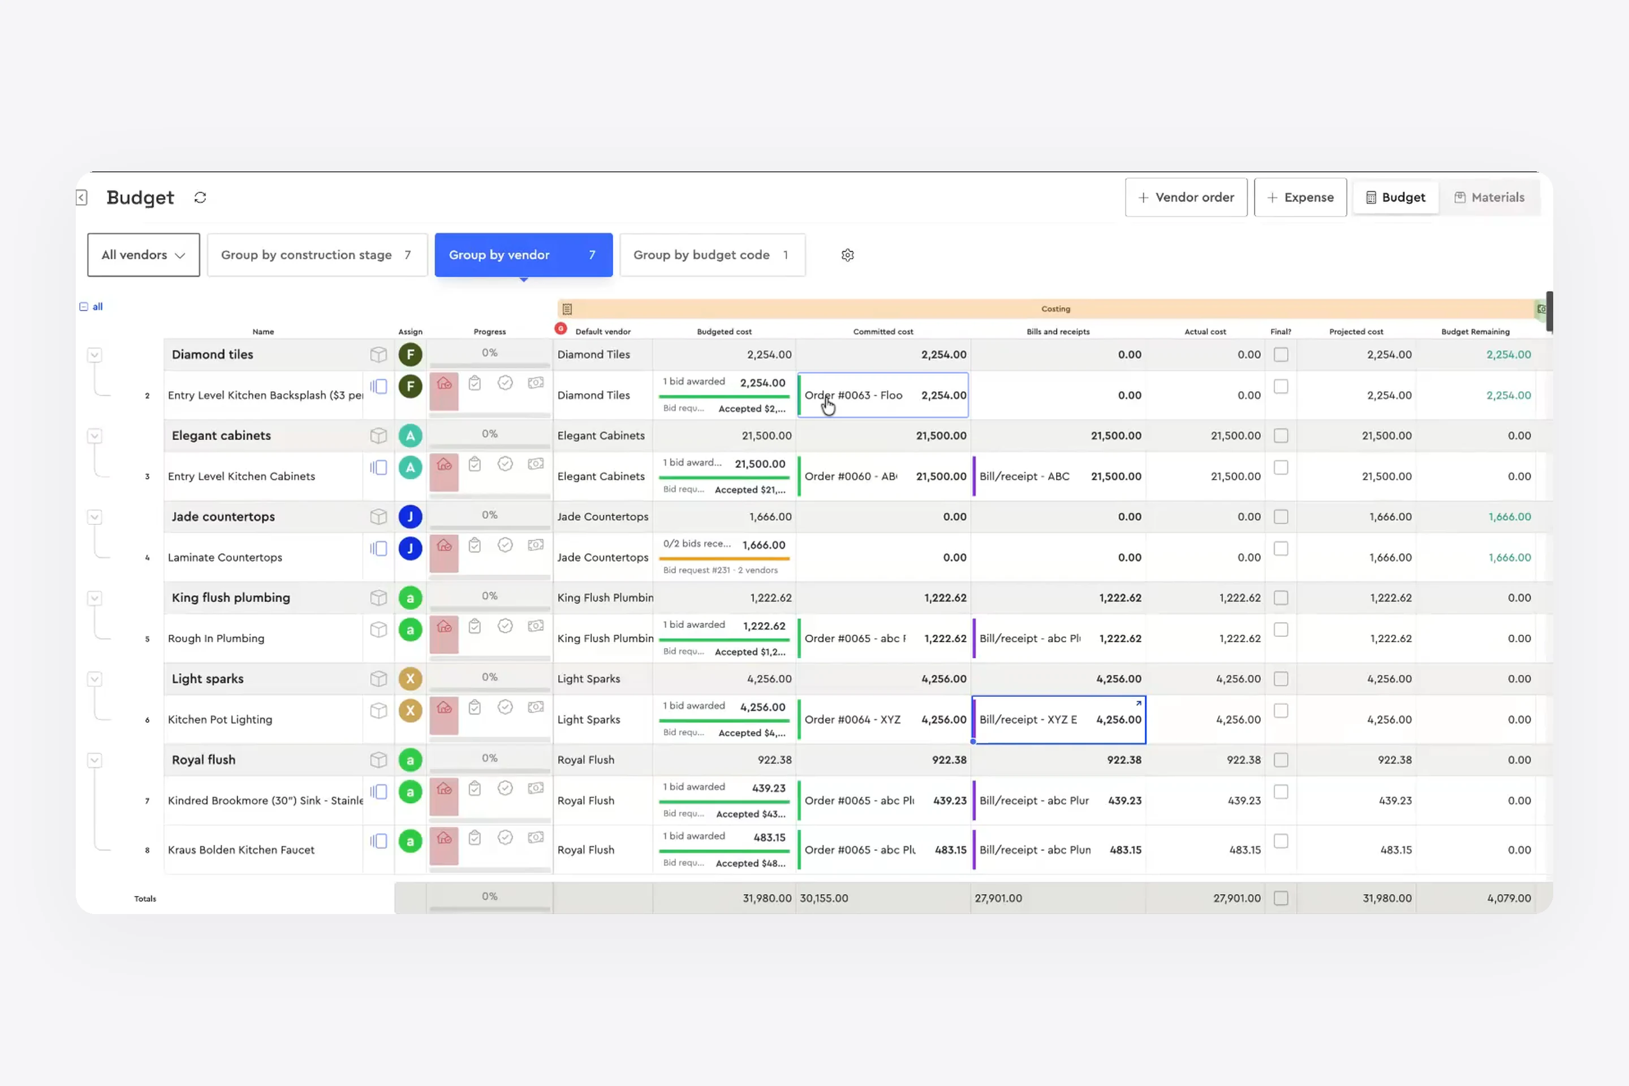Open the All vendors dropdown
The width and height of the screenshot is (1629, 1086).
coord(143,255)
